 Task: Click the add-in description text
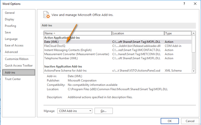point(100,97)
